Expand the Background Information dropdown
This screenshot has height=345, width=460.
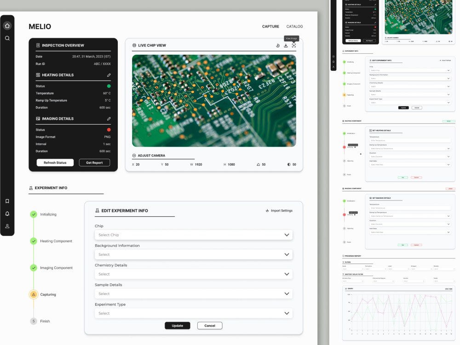point(194,255)
